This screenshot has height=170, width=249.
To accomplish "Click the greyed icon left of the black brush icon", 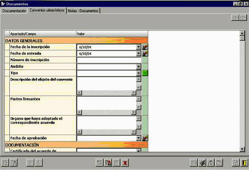I will tap(194, 162).
